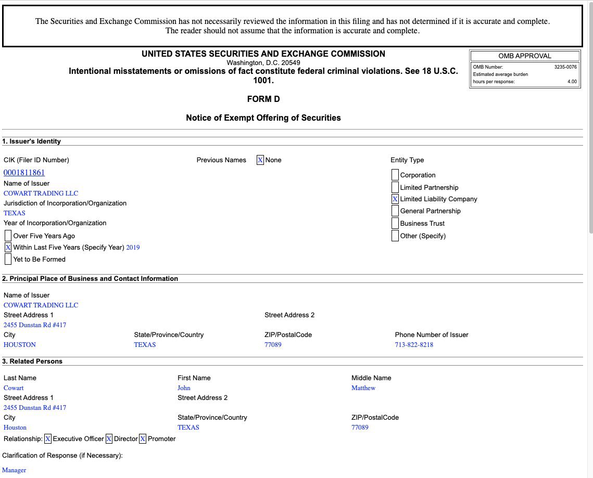Click issuer ZIP code 77089 in section 2
This screenshot has width=593, height=478.
click(273, 345)
